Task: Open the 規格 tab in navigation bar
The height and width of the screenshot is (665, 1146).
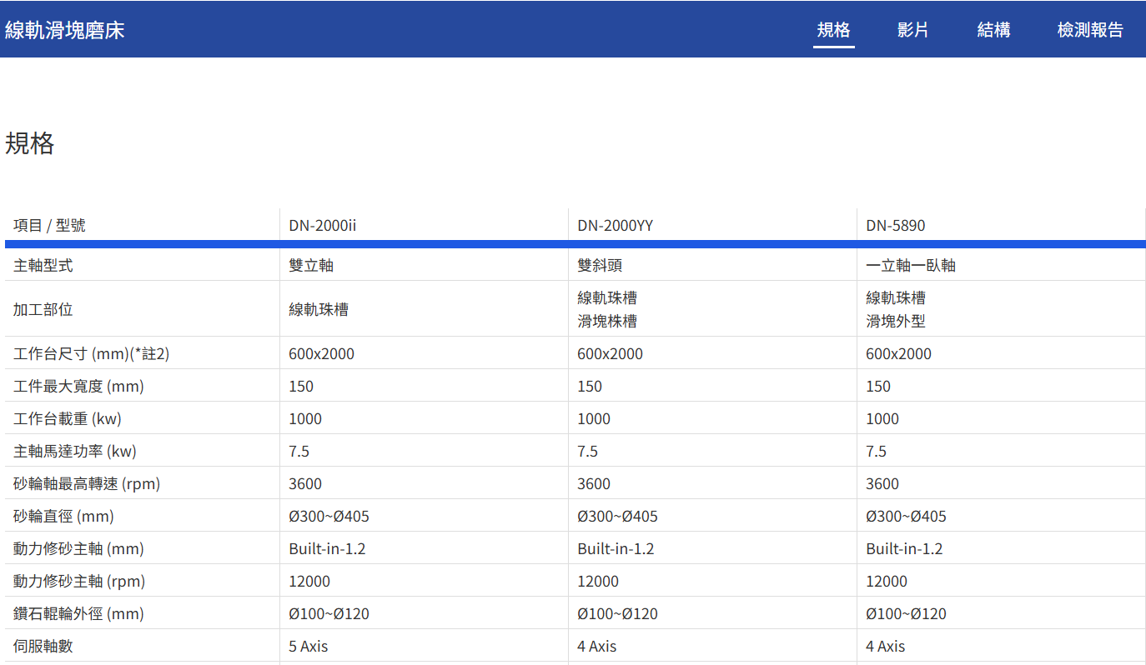Action: 833,30
